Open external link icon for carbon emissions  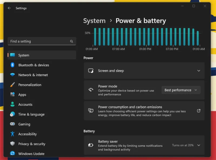coord(199,111)
